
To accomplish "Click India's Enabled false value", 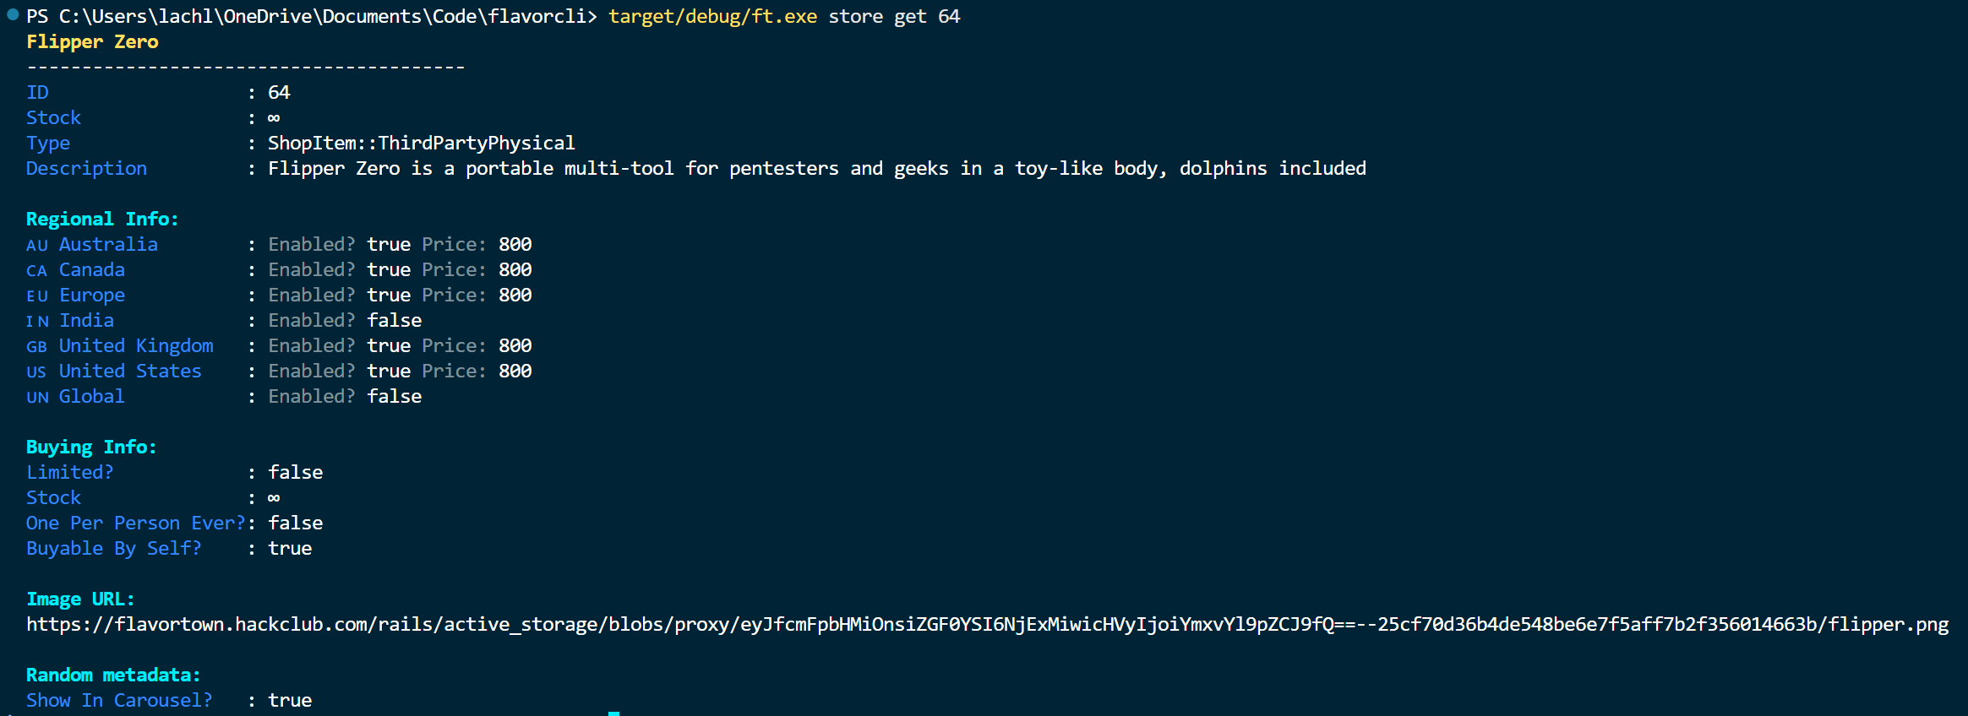I will 394,321.
